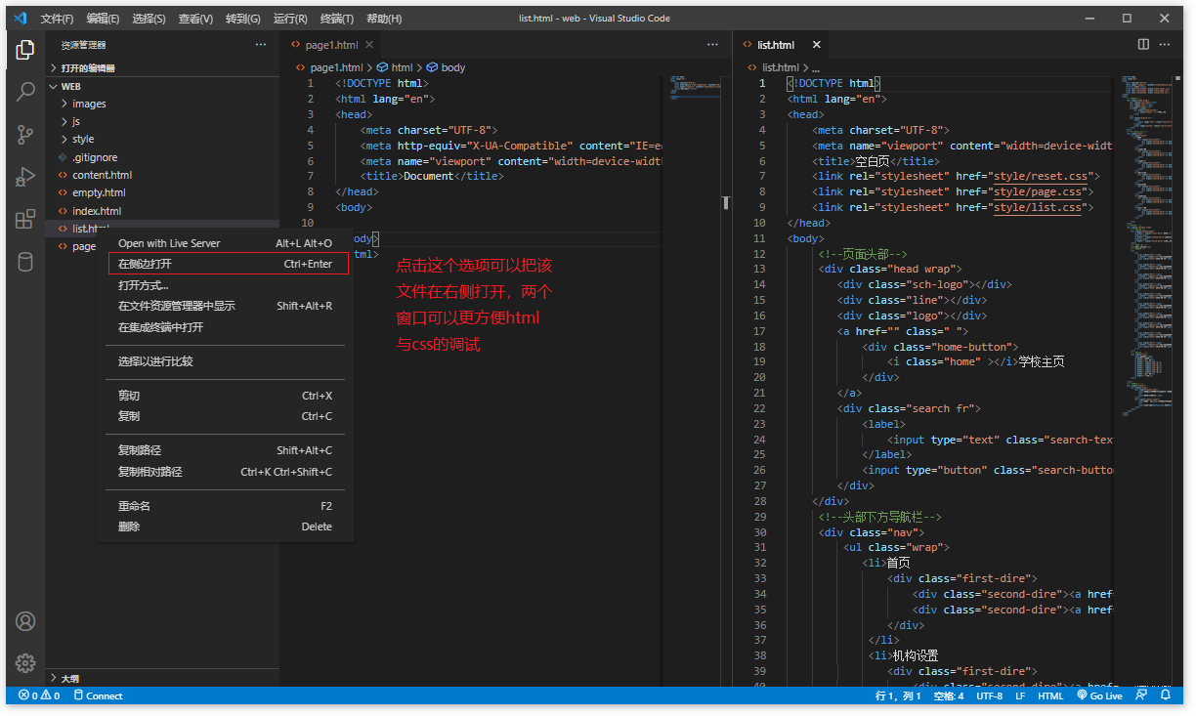Close the list.html editor tab

[816, 45]
